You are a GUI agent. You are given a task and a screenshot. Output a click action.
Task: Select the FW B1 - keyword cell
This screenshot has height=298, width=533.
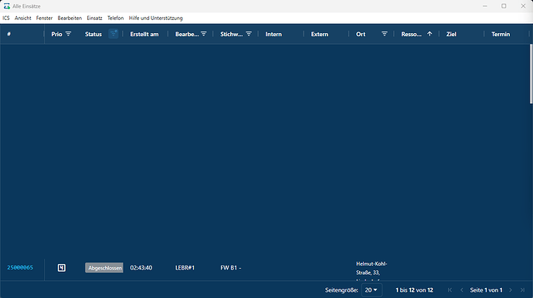tap(231, 268)
